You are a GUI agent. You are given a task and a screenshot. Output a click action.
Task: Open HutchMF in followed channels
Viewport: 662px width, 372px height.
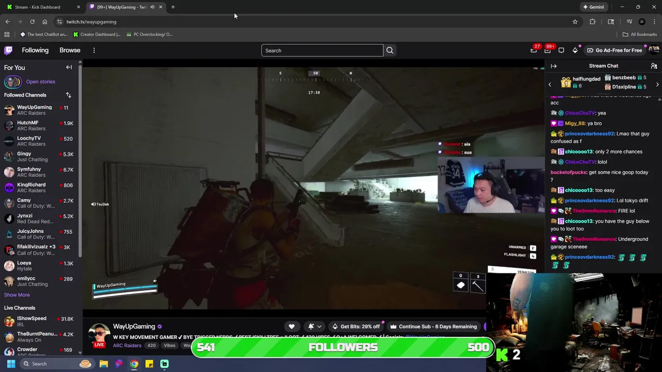(x=40, y=126)
